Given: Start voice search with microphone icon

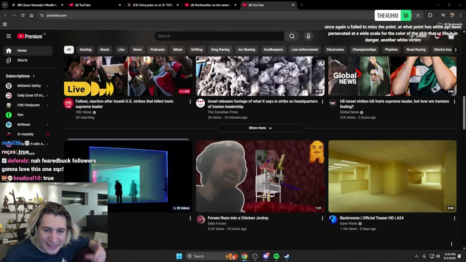Looking at the screenshot, I should (308, 36).
